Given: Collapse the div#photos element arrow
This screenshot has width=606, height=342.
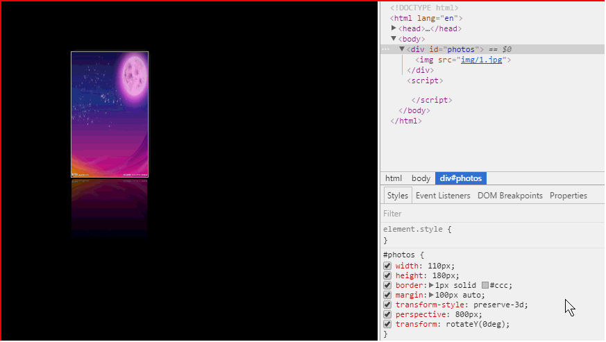Looking at the screenshot, I should pos(402,49).
